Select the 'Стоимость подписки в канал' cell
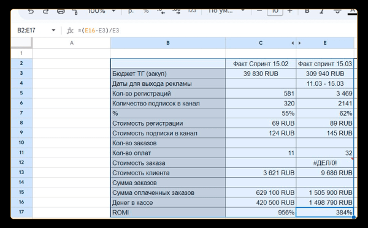The width and height of the screenshot is (368, 228). [168, 133]
